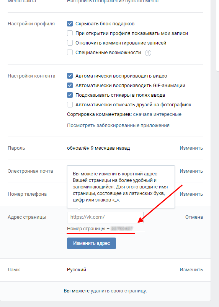Open Посмотреть заблокированные приложения link
The height and width of the screenshot is (307, 219).
[x=118, y=125]
